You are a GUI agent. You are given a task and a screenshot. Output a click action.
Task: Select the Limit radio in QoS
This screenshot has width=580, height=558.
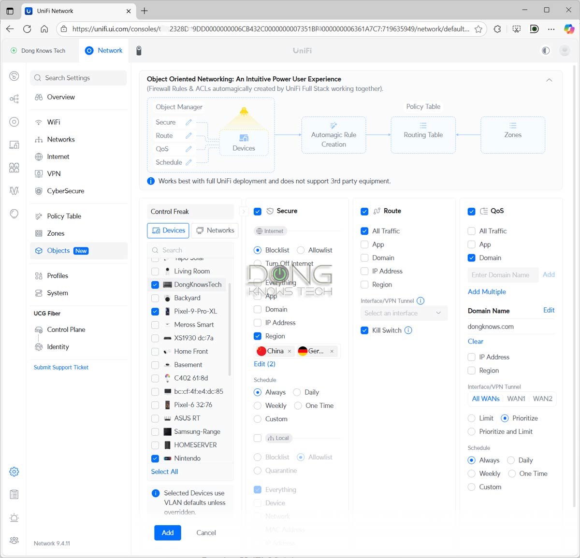[472, 418]
